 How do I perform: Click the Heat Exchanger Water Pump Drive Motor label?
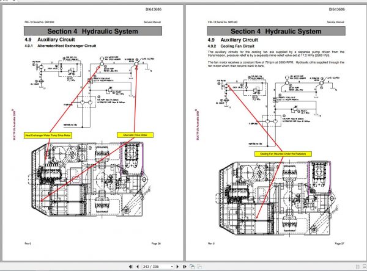tap(48, 135)
